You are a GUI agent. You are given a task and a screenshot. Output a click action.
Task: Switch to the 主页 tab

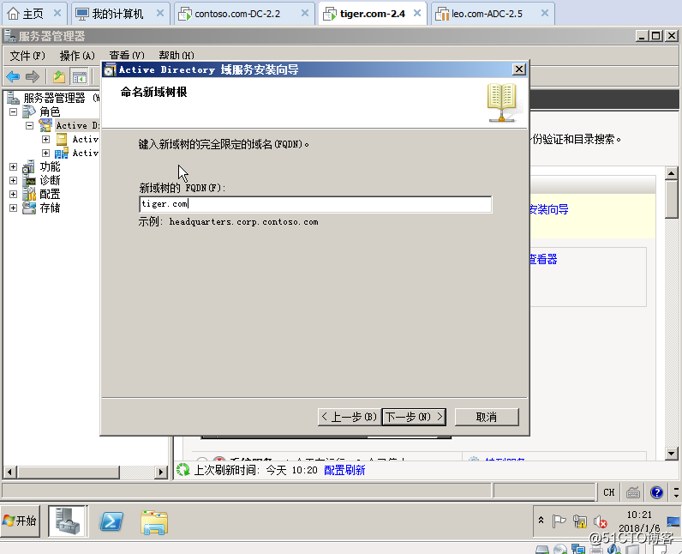tap(33, 14)
